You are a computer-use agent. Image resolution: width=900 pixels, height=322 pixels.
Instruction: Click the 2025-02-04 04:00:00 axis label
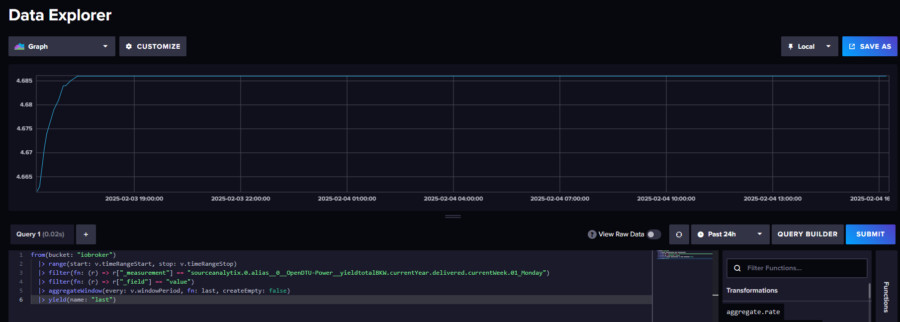(x=453, y=199)
